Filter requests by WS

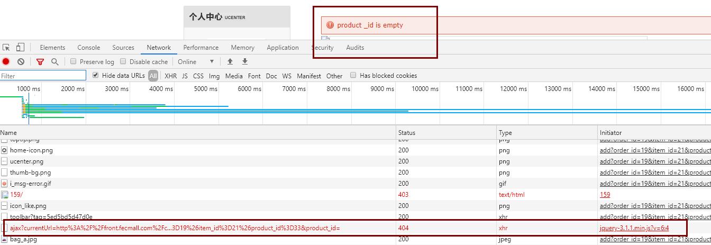(287, 76)
